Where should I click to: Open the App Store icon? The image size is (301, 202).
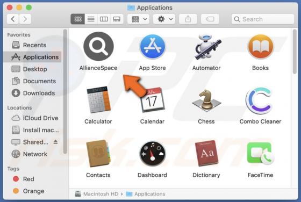153,47
